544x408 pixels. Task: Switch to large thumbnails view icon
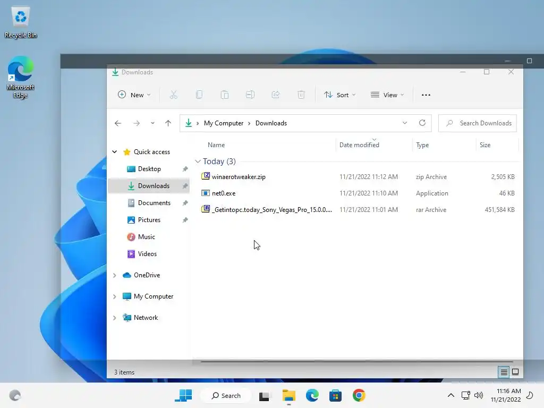[515, 372]
